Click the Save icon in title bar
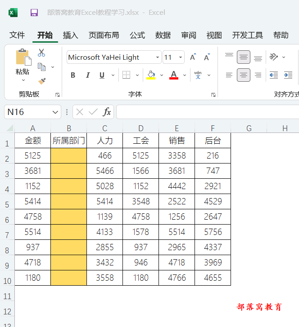 [34, 13]
